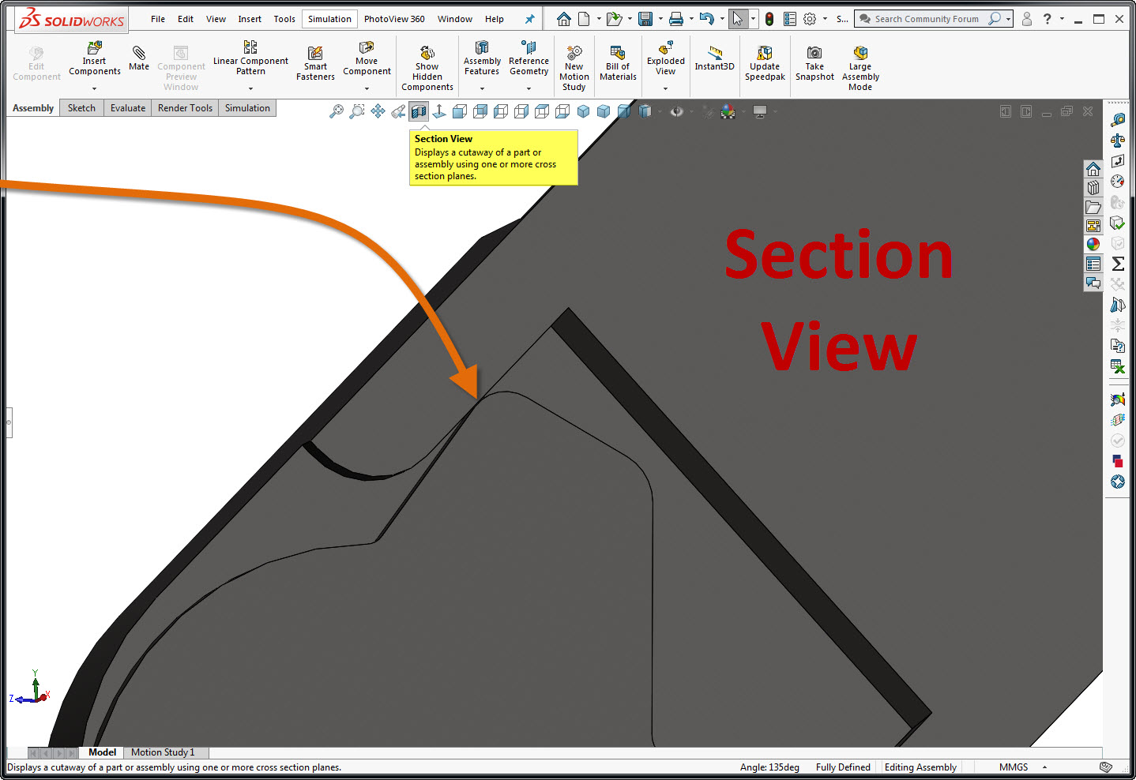1136x780 pixels.
Task: Switch to the Render Tools tab
Action: 185,108
